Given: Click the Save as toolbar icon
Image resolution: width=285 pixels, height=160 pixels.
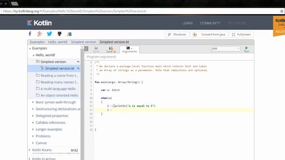Looking at the screenshot, I should (111, 49).
